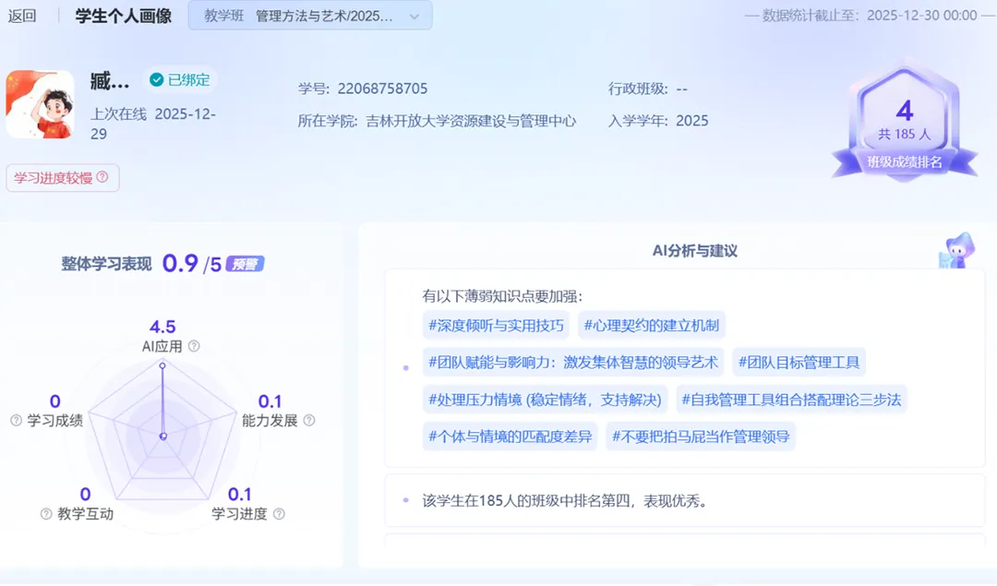Open the 教学班 course dropdown
The image size is (997, 586).
[x=309, y=17]
